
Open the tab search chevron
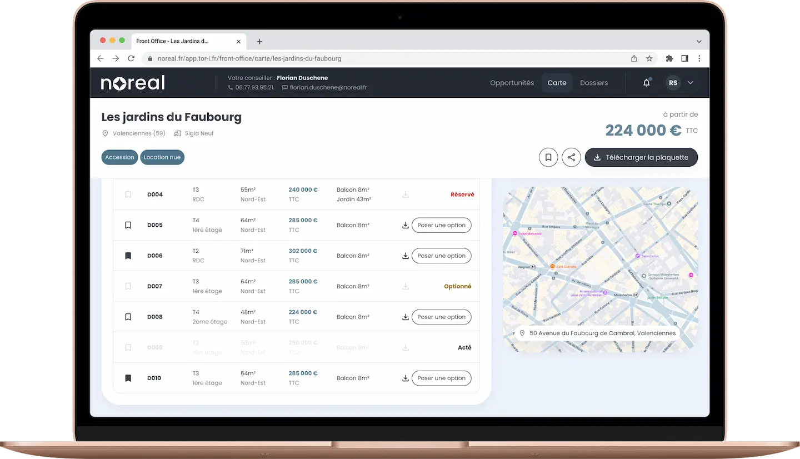tap(699, 42)
